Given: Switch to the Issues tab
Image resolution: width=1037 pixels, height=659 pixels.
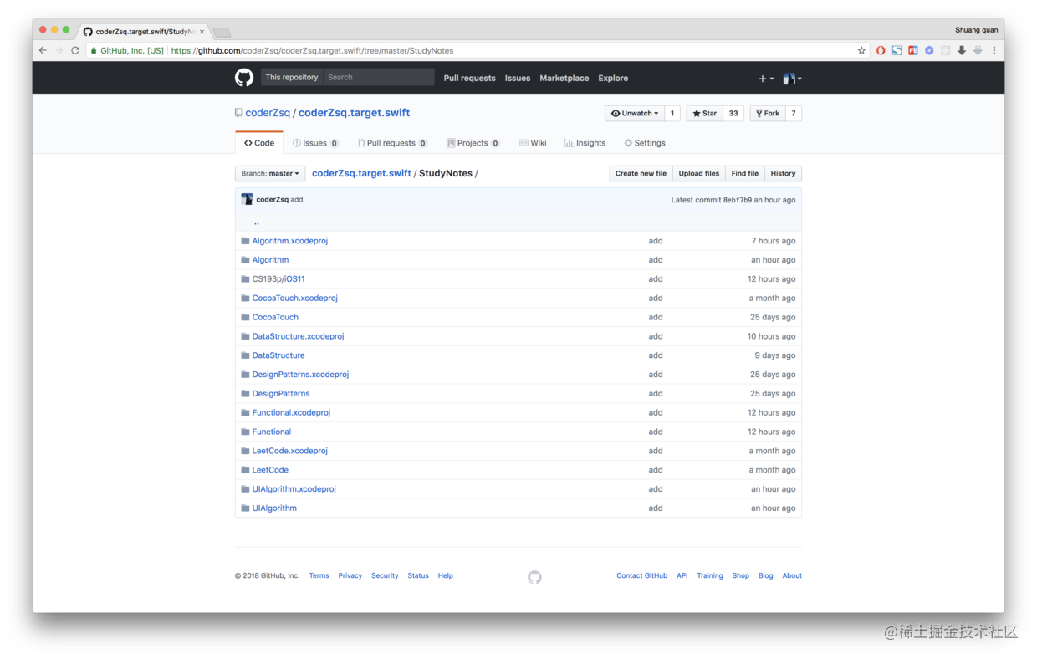Looking at the screenshot, I should click(315, 143).
